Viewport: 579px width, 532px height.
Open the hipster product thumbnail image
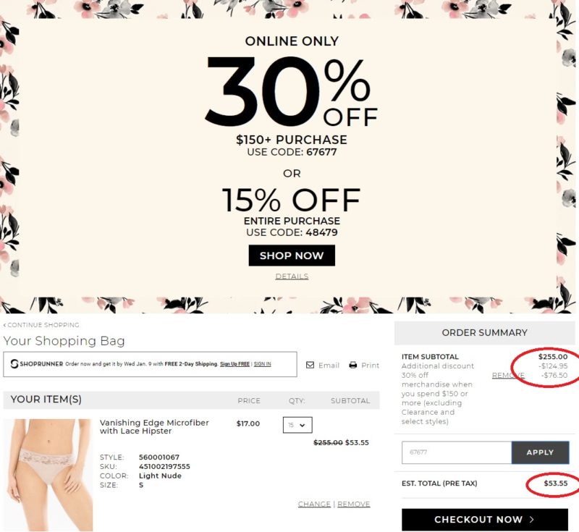coord(48,475)
